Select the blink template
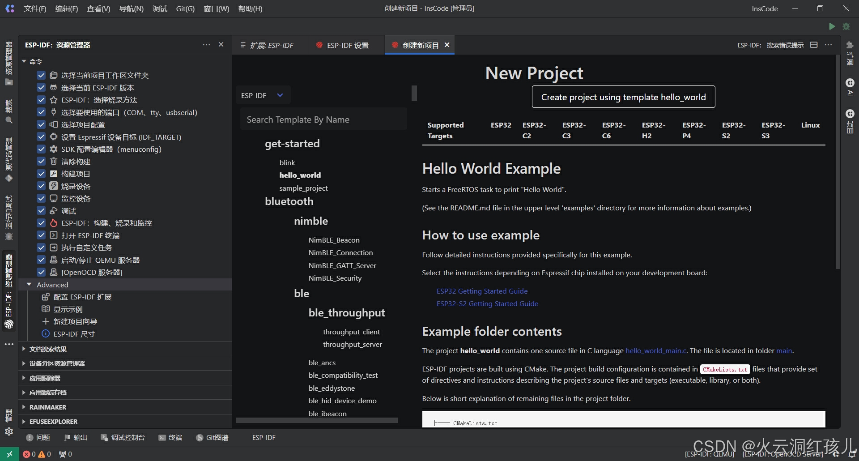 click(x=287, y=162)
